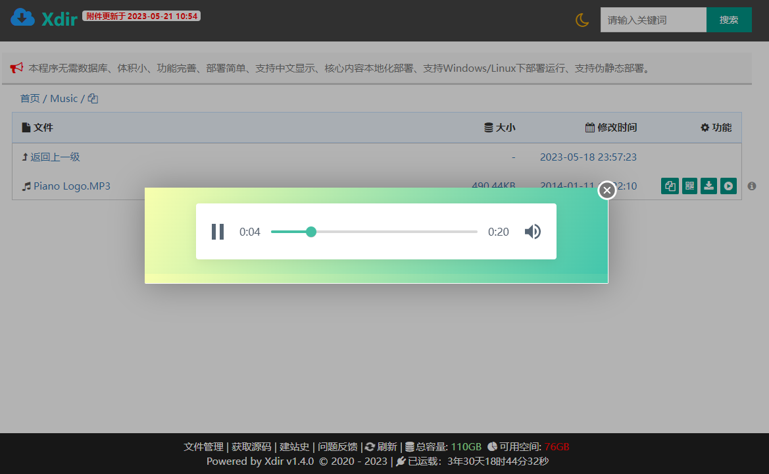769x474 pixels.
Task: Mute the audio player volume
Action: (533, 232)
